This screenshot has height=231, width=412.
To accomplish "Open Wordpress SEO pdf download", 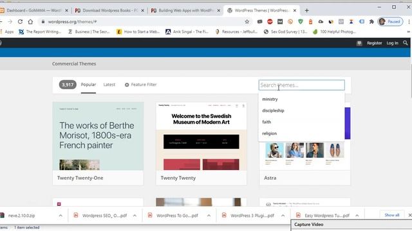I will [x=101, y=216].
